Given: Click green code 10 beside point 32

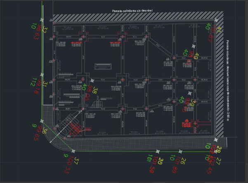Looking at the screenshot, I should pyautogui.click(x=34, y=26).
